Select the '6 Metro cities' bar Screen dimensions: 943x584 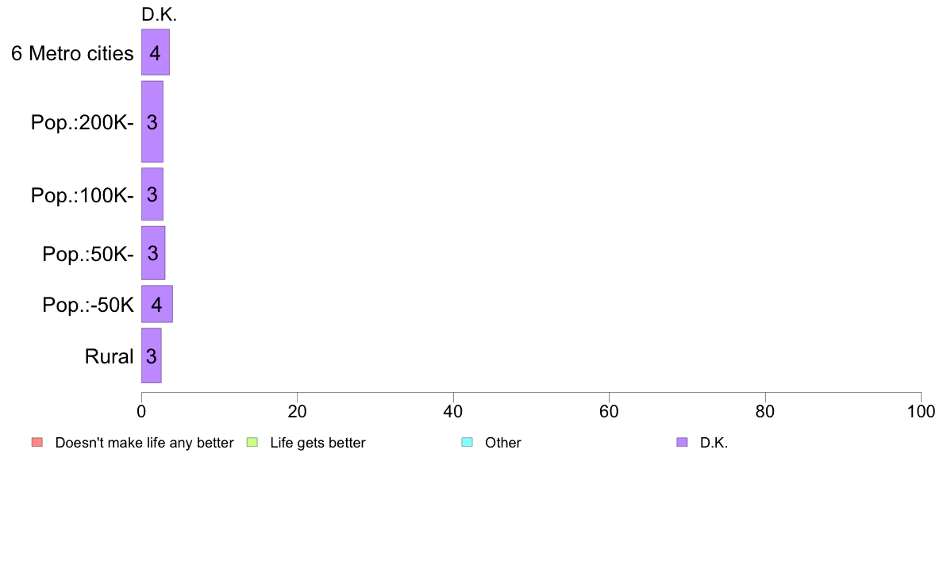155,52
